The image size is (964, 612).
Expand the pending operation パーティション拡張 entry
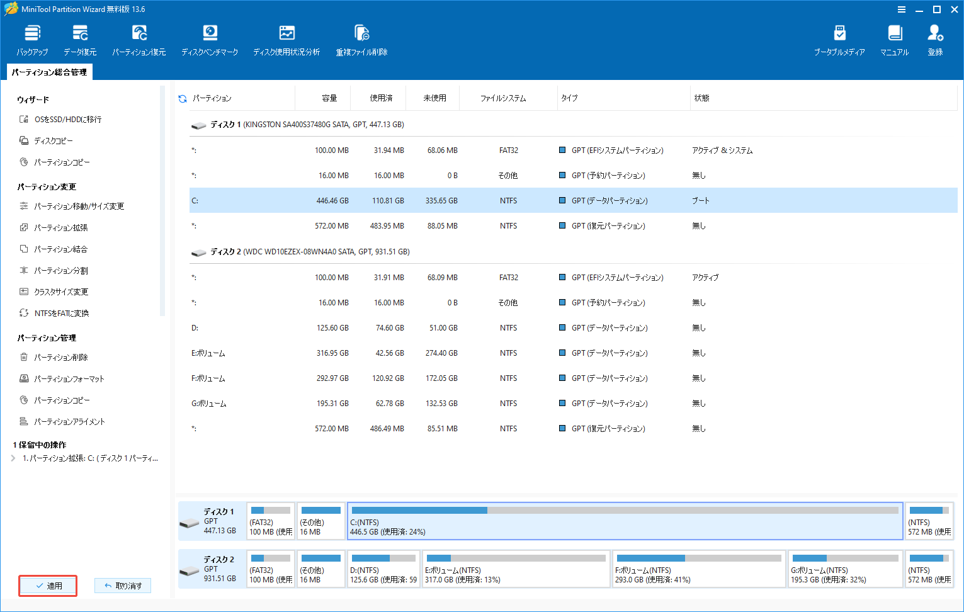tap(13, 458)
